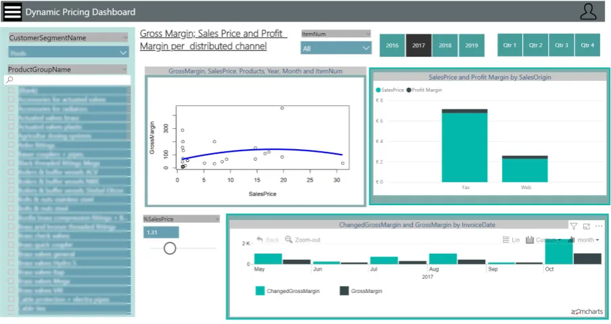Tick Actuated valves plastic checkbox
This screenshot has width=611, height=324.
11,126
